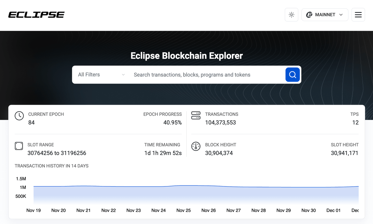The image size is (373, 224).
Task: Expand the All Filters dropdown
Action: point(101,75)
